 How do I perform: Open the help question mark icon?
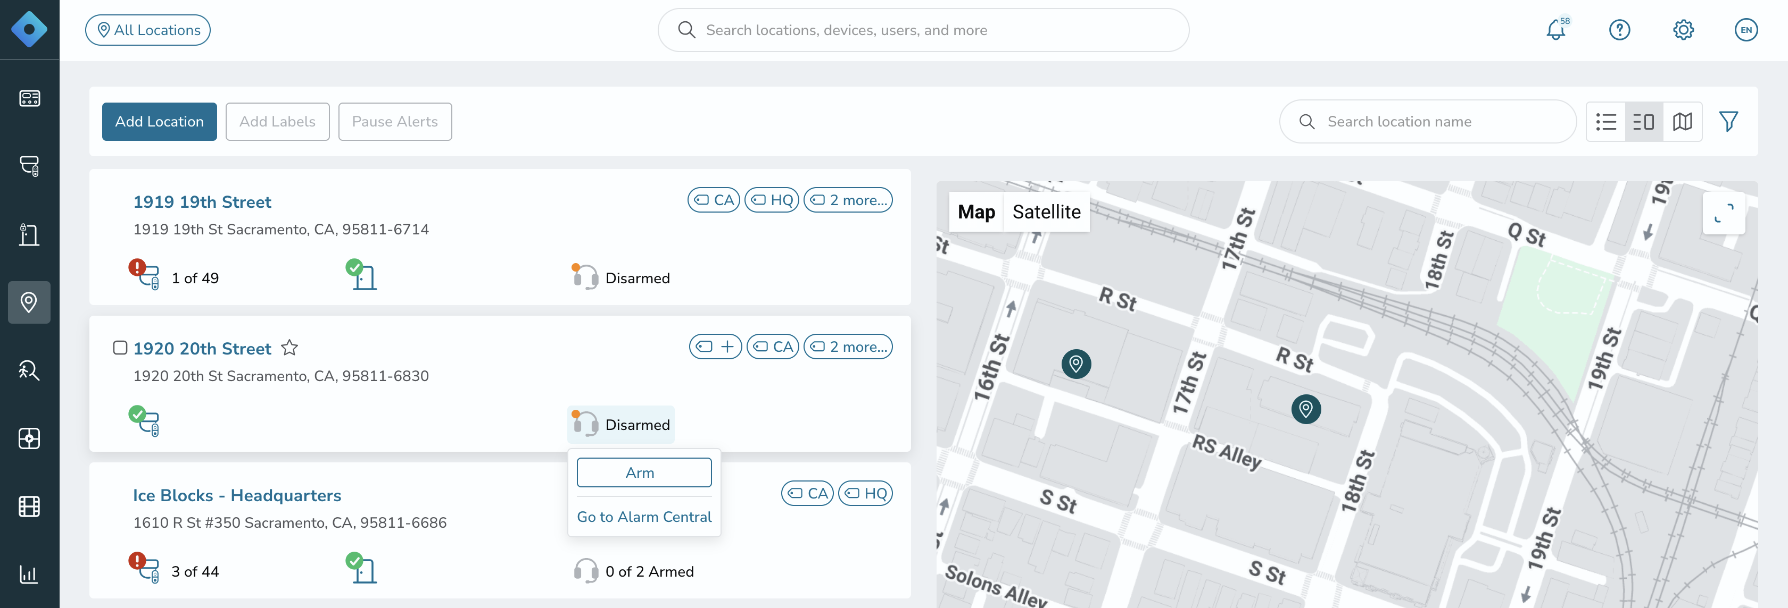1619,30
